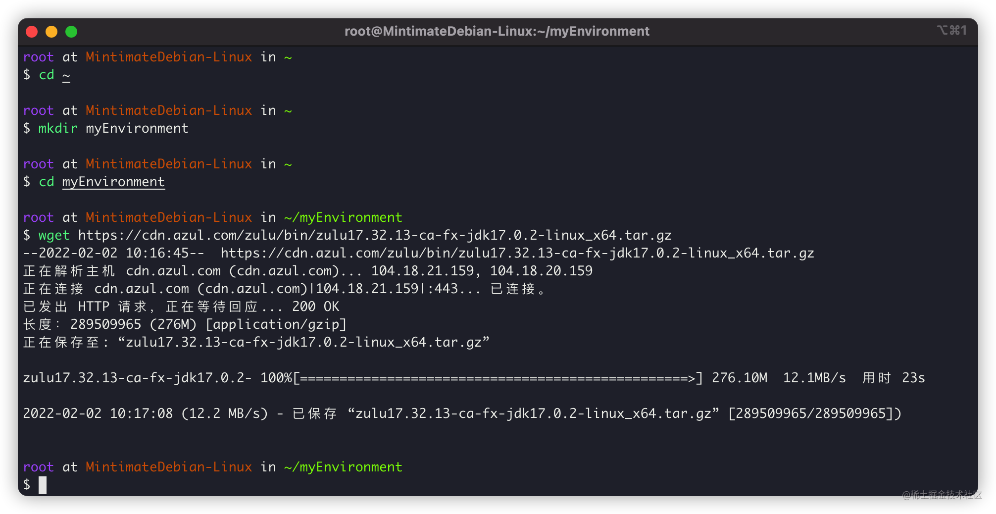The height and width of the screenshot is (514, 996).
Task: Click the underlined myEnvironment argument
Action: [x=113, y=182]
